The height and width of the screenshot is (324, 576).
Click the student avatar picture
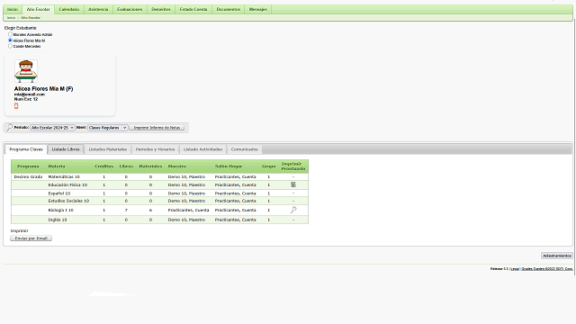pos(26,71)
